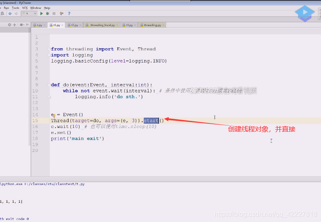Click 'e.set()' on line 17
This screenshot has width=321, height=222.
coord(61,133)
